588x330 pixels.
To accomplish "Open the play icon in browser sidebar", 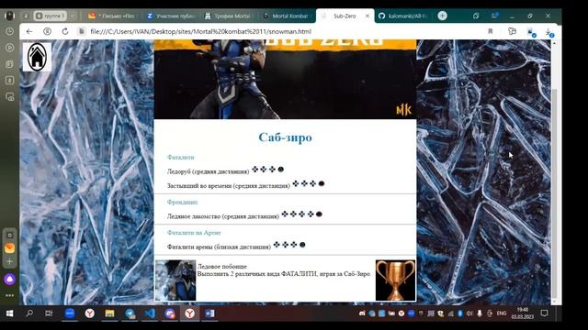I will pyautogui.click(x=10, y=48).
